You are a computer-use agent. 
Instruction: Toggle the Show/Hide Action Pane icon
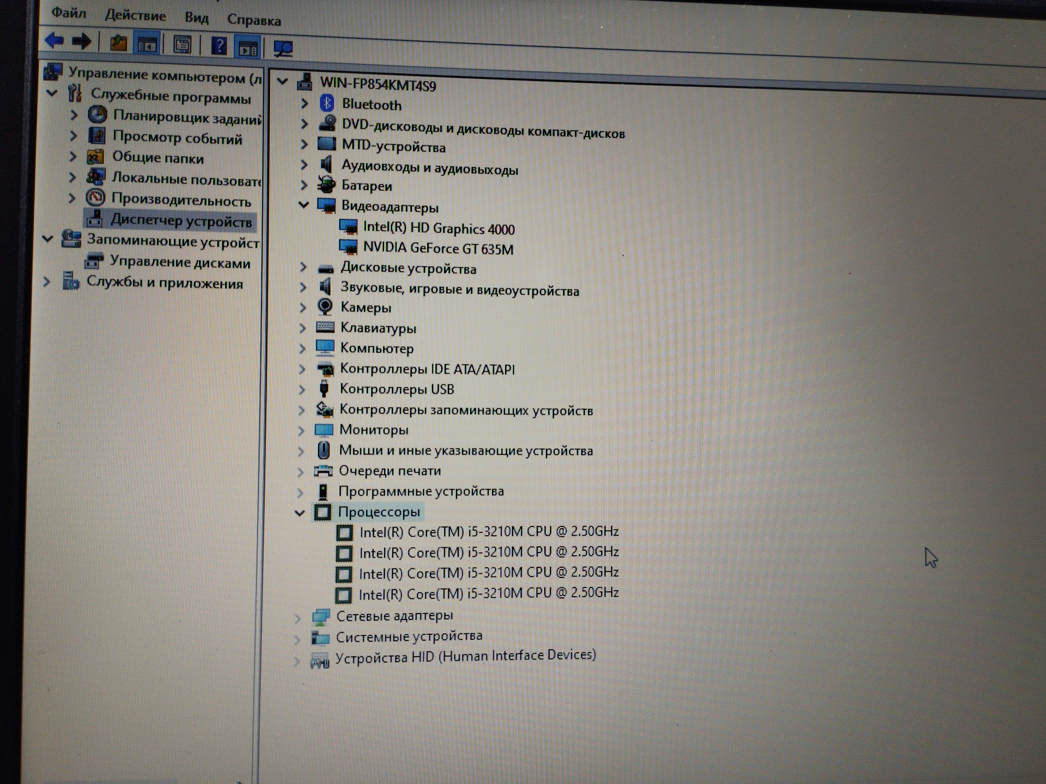click(248, 47)
